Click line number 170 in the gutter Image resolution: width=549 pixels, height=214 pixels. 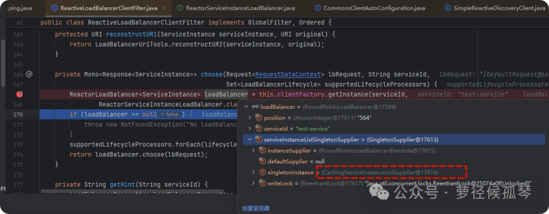pyautogui.click(x=17, y=114)
